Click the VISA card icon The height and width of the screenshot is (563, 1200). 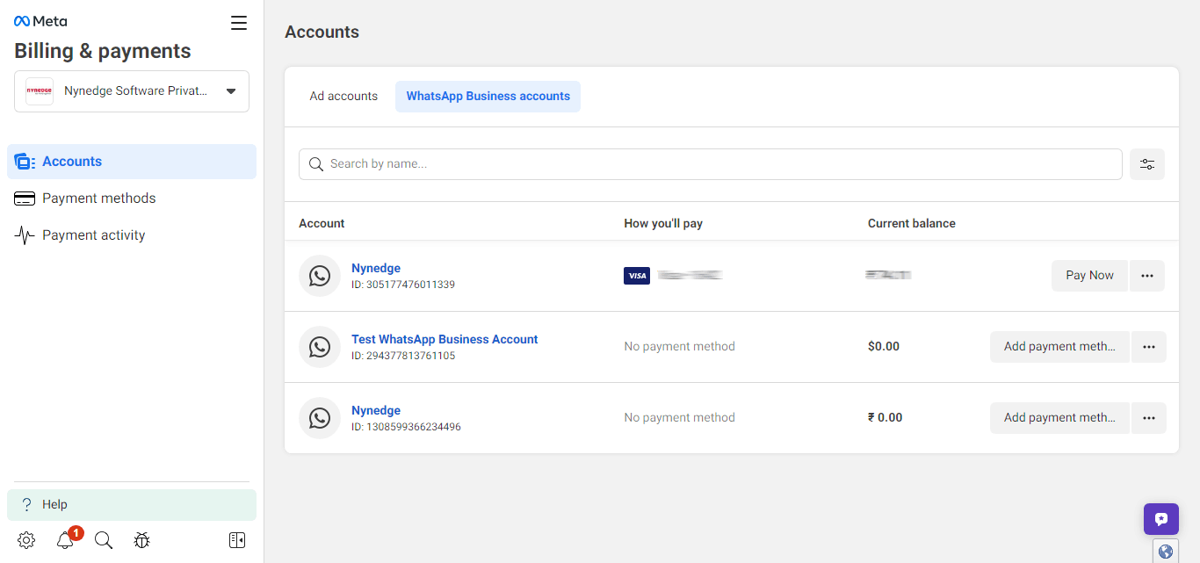pyautogui.click(x=637, y=276)
